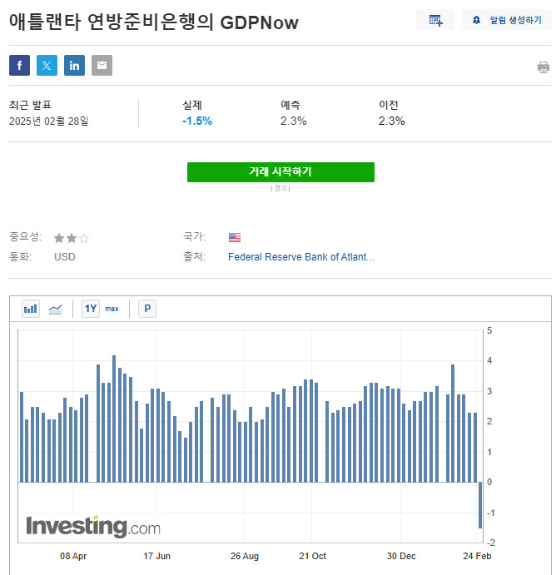Viewport: 556px width, 575px height.
Task: Click the United States flag icon
Action: 235,237
